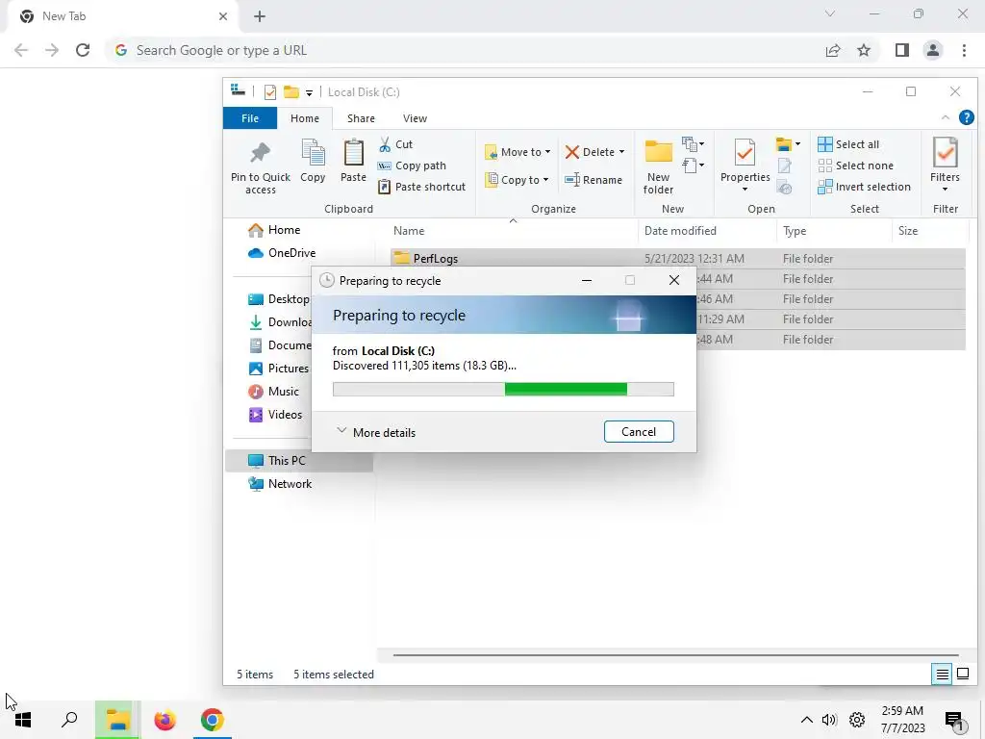This screenshot has height=739, width=985.
Task: Click the Copy icon in Clipboard group
Action: (x=313, y=153)
